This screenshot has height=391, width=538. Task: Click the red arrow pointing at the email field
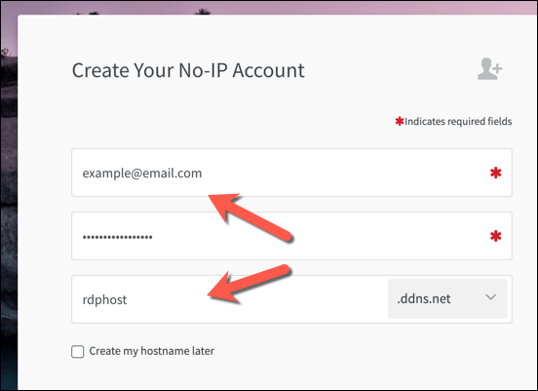(x=250, y=217)
